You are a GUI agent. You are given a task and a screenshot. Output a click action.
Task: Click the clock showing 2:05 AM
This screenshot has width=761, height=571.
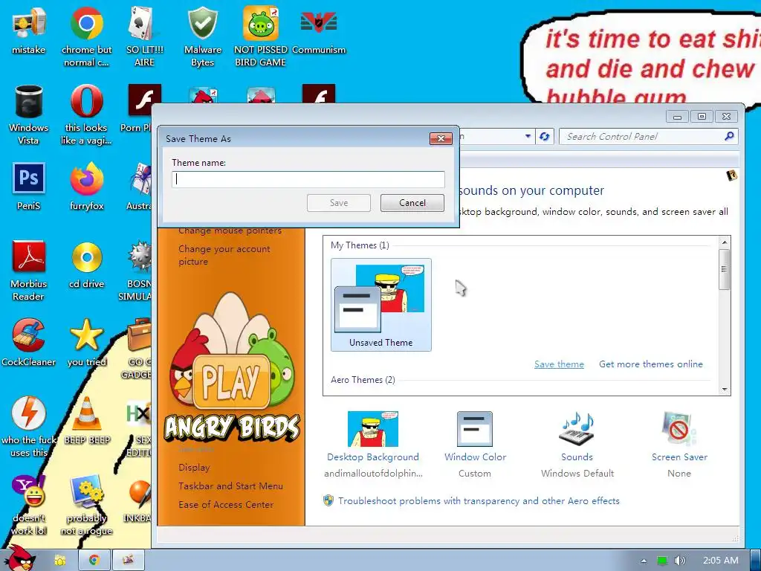[x=720, y=561]
